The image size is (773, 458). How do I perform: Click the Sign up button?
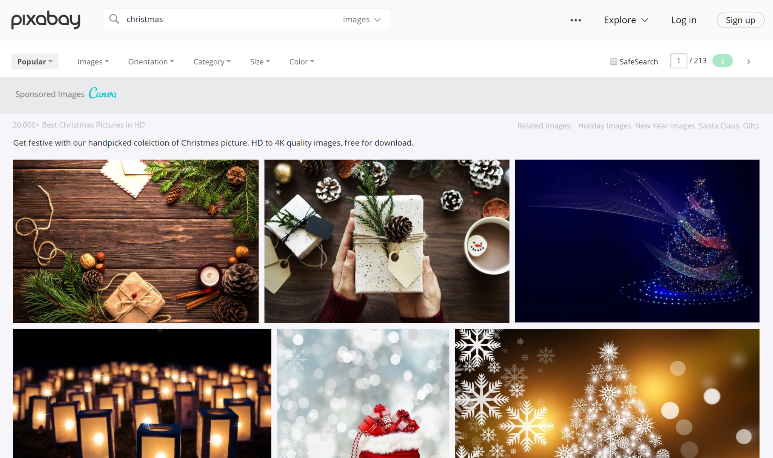click(x=740, y=20)
